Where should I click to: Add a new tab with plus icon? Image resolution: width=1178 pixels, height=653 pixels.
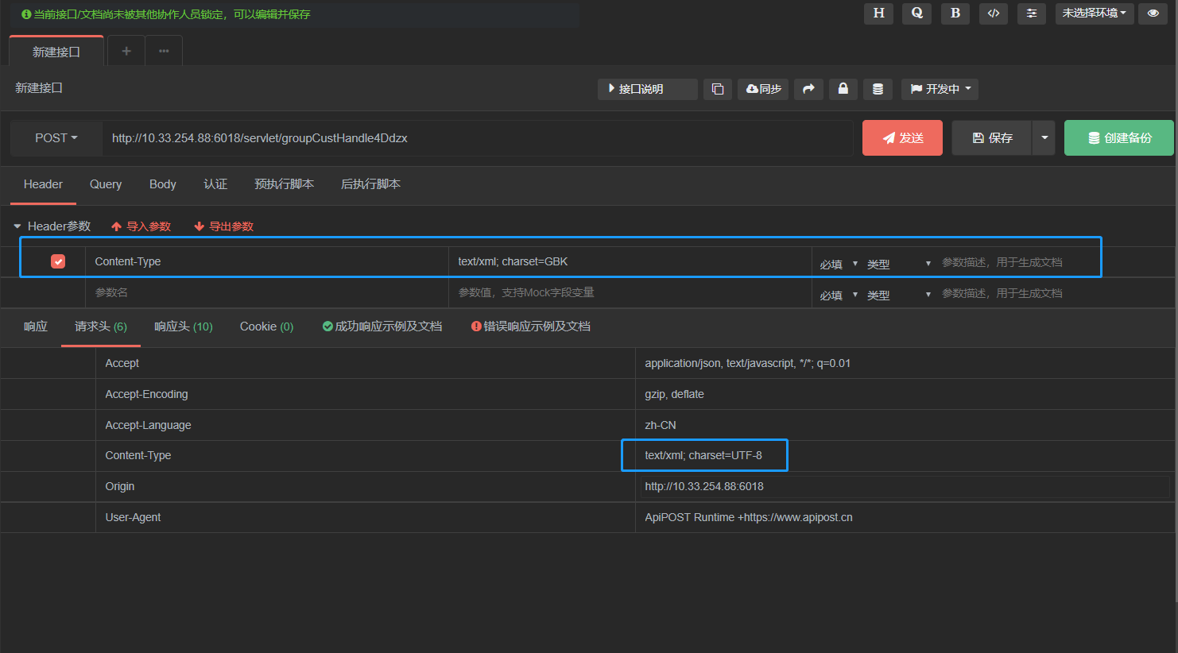point(126,51)
